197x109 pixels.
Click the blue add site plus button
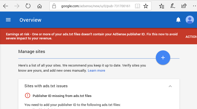[163, 58]
